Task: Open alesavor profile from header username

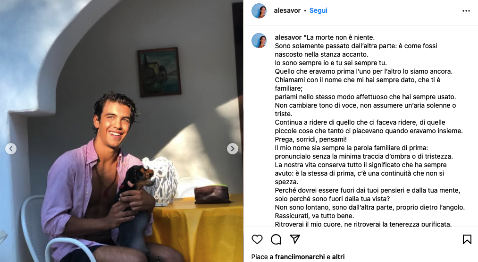Action: pyautogui.click(x=287, y=10)
